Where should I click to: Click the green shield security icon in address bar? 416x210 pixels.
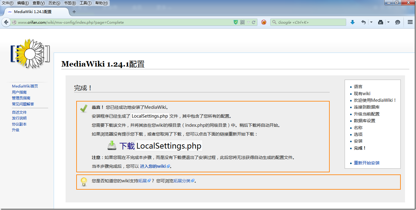(236, 22)
